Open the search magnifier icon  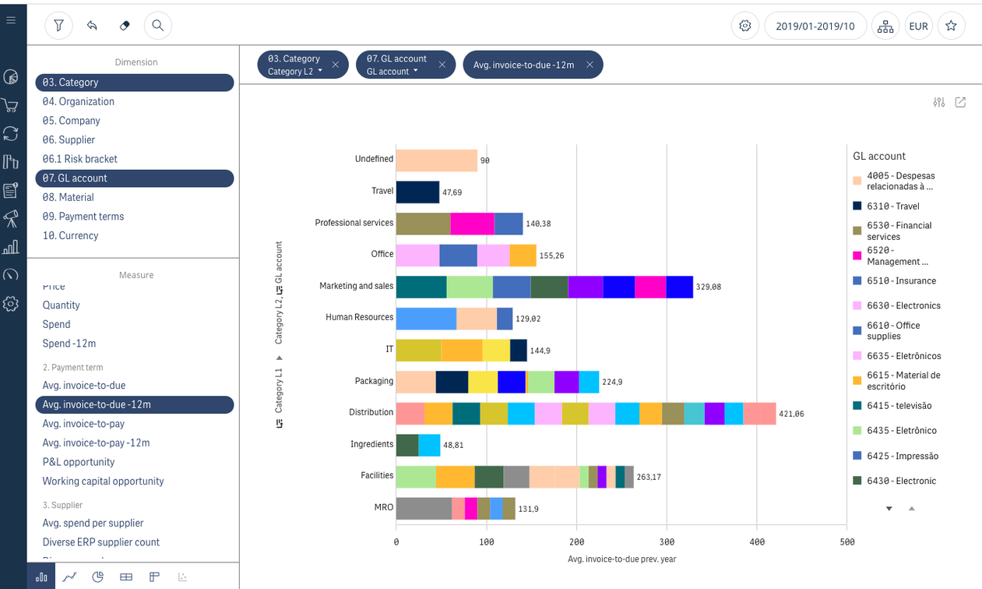coord(157,26)
